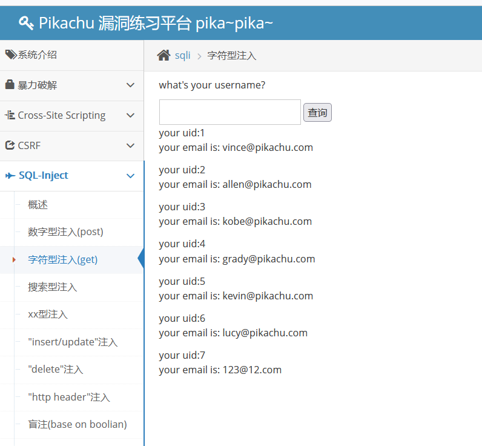Click the tag icon beside 系统介绍
Viewport: 482px width, 446px height.
click(x=11, y=55)
